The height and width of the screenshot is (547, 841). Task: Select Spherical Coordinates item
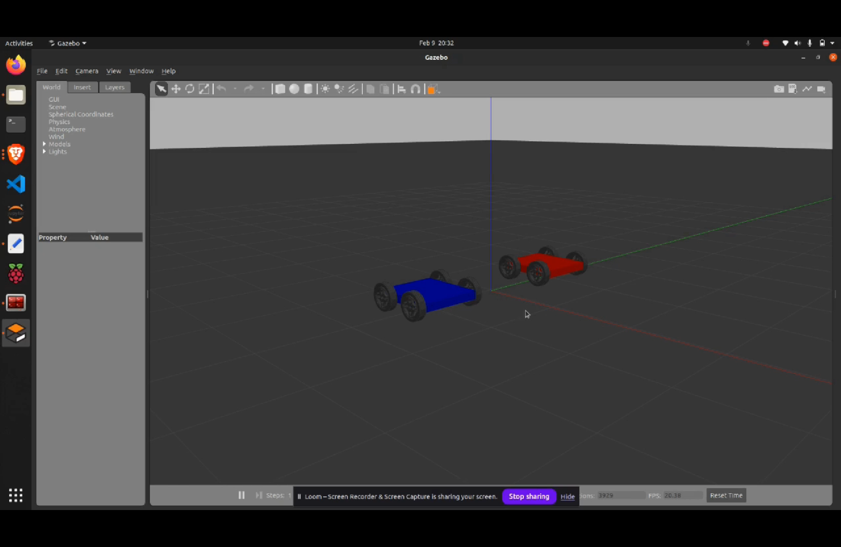coord(81,114)
